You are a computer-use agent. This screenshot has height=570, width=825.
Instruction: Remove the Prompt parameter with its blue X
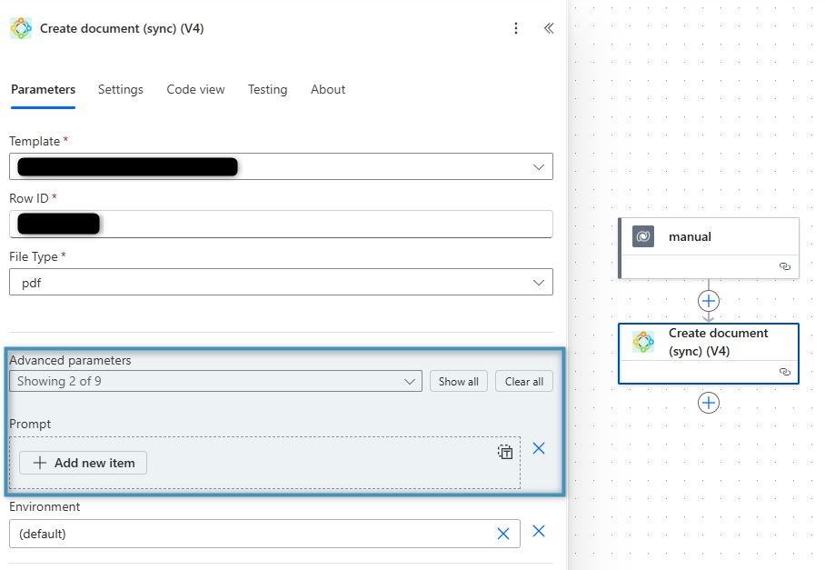click(x=539, y=448)
